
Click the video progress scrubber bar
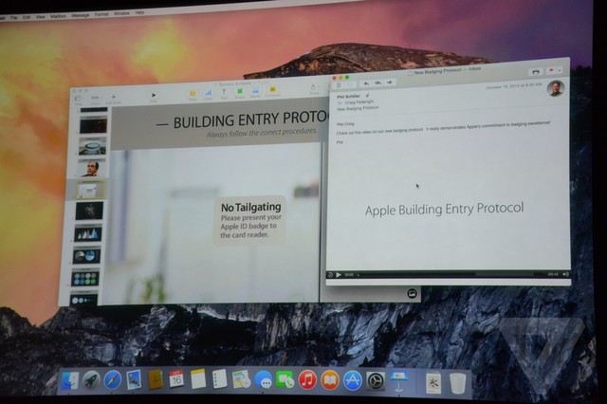[x=445, y=274]
